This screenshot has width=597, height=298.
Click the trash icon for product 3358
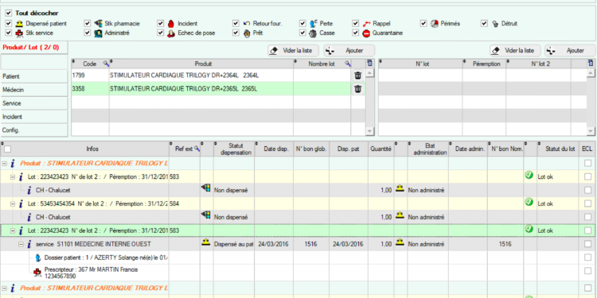tap(358, 89)
